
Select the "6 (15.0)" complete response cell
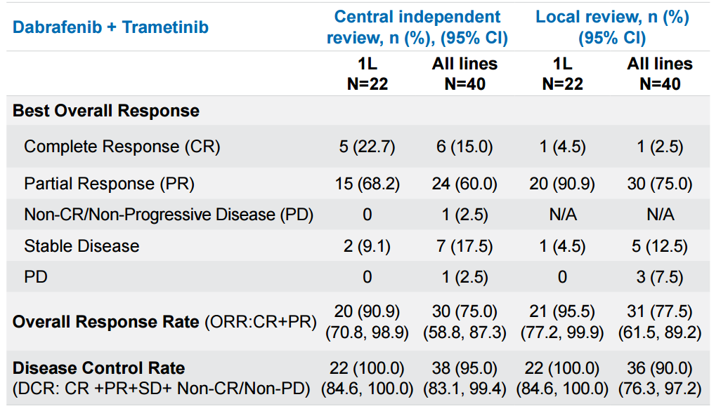click(464, 147)
